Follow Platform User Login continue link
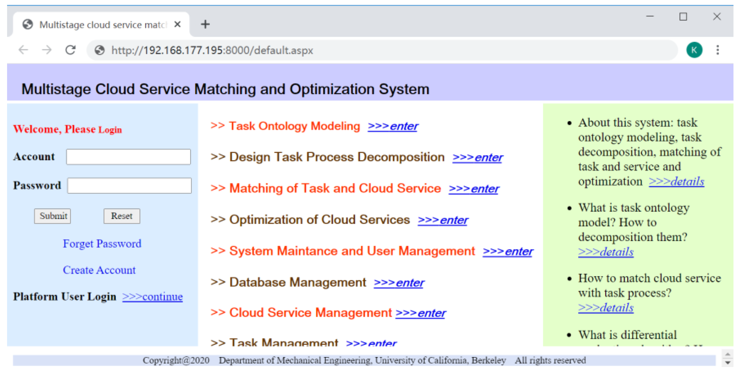The image size is (740, 376). point(152,296)
